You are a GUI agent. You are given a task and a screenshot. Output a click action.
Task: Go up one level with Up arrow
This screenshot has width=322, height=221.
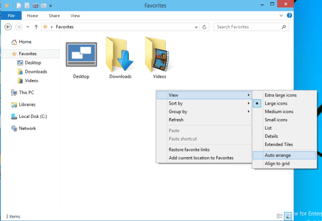(x=36, y=26)
